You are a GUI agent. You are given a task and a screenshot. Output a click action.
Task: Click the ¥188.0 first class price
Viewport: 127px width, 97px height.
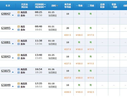pyautogui.click(x=79, y=35)
